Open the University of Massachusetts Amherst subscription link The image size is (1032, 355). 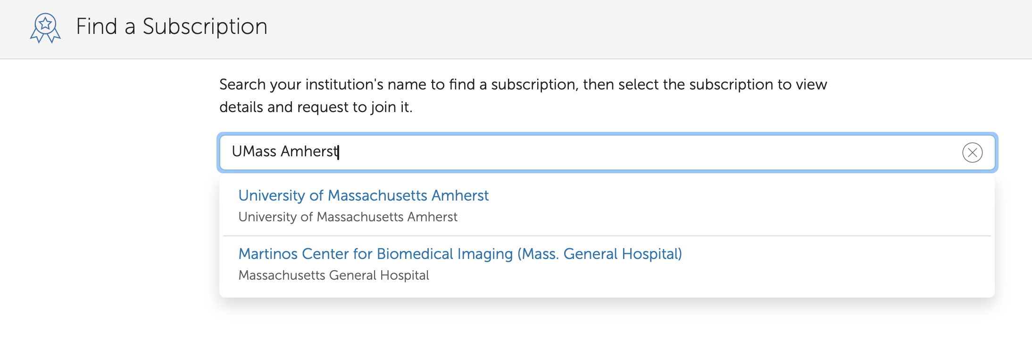tap(363, 195)
